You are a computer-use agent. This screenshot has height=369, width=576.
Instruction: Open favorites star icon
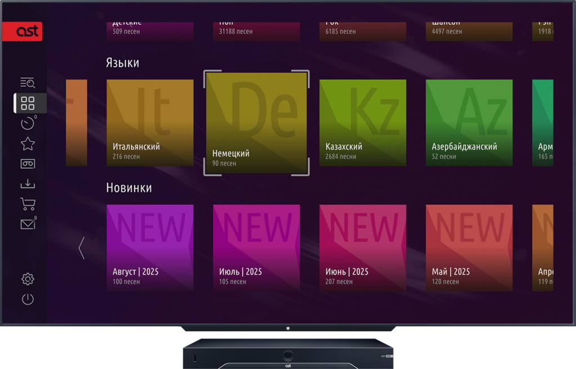pos(28,144)
